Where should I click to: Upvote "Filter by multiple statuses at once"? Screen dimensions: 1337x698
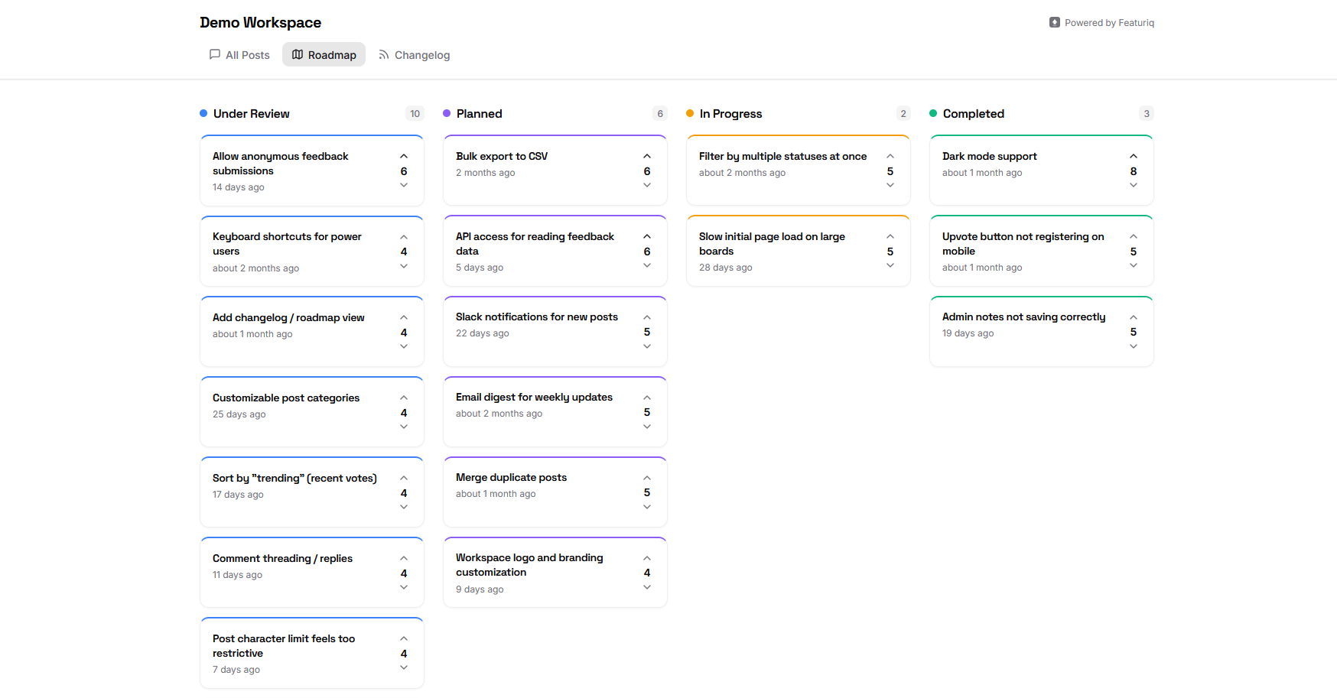click(x=890, y=156)
